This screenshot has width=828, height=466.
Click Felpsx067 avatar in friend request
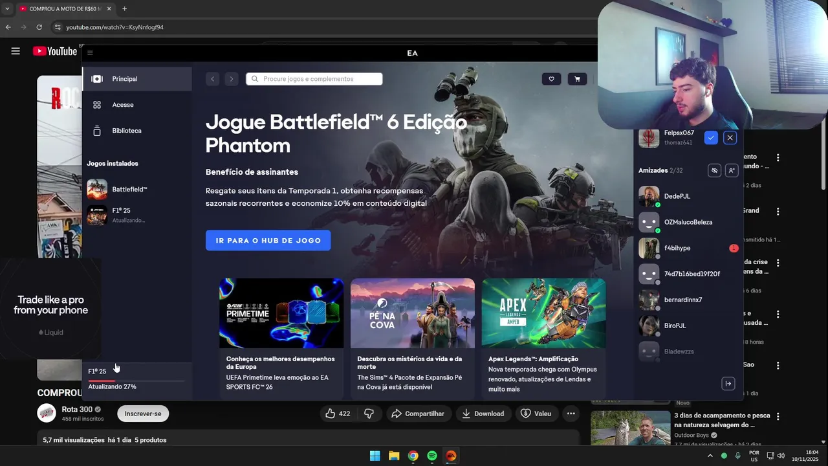(x=649, y=138)
